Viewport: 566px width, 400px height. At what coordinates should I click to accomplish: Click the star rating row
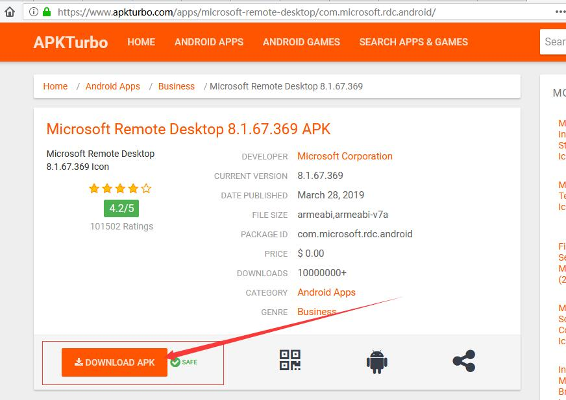(x=120, y=188)
